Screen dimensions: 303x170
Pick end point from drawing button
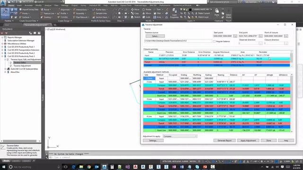pyautogui.click(x=260, y=36)
